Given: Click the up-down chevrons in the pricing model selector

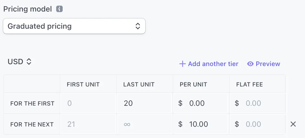Looking at the screenshot, I should coord(138,26).
